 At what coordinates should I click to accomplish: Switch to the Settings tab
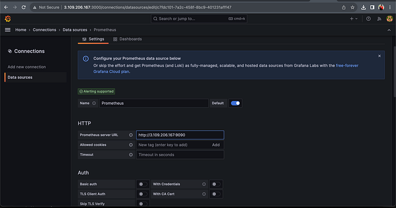pyautogui.click(x=93, y=39)
